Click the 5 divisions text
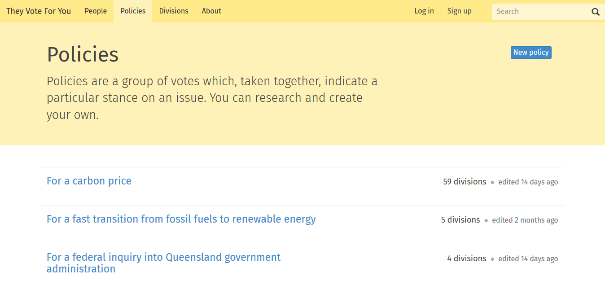Screen dimensions: 605x285 click(x=460, y=220)
